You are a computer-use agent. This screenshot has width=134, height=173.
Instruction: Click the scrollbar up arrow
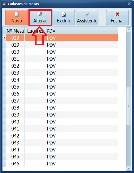click(x=128, y=30)
